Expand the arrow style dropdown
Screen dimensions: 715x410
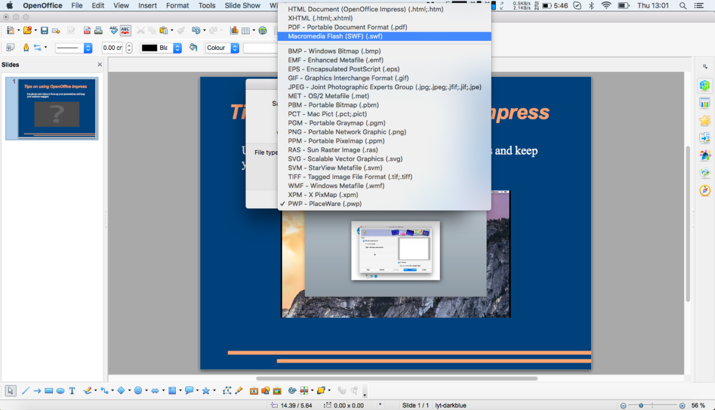tap(45, 48)
